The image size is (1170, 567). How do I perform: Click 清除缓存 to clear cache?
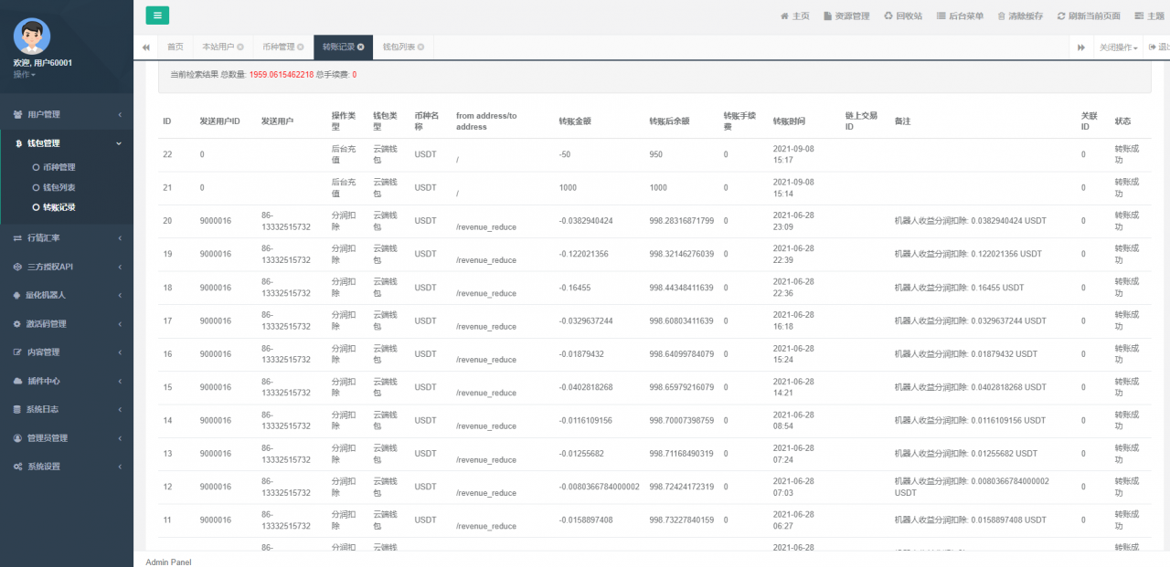1019,16
